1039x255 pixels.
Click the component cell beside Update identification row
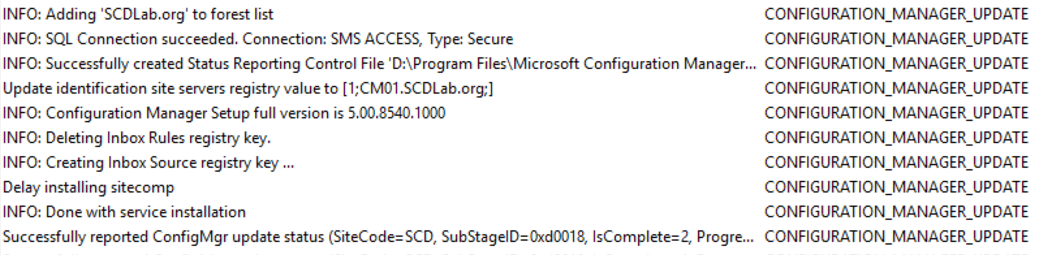pyautogui.click(x=896, y=88)
